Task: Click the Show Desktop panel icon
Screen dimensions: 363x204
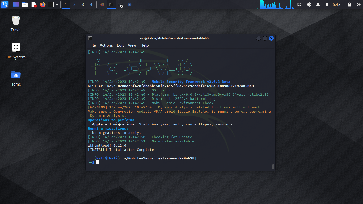Action: coord(16,5)
